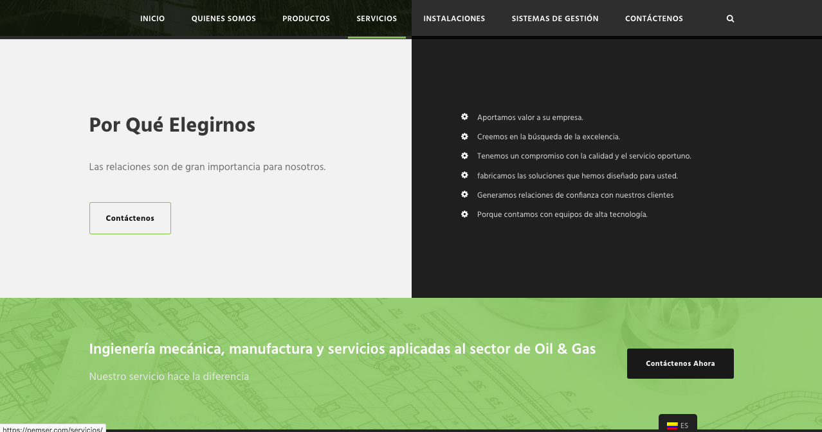Click gear bullet beside 'Aportamos valor a su empresa'
The height and width of the screenshot is (432, 822).
464,117
